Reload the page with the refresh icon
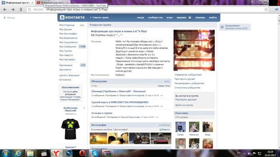The width and height of the screenshot is (280, 157). (29, 10)
